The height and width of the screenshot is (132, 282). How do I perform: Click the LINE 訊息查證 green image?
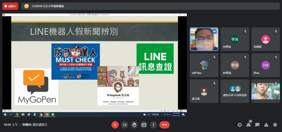[x=155, y=59]
